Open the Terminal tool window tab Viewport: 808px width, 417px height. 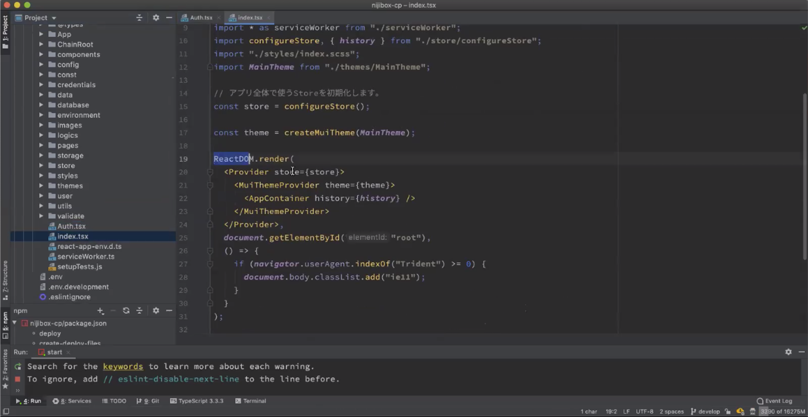(250, 401)
